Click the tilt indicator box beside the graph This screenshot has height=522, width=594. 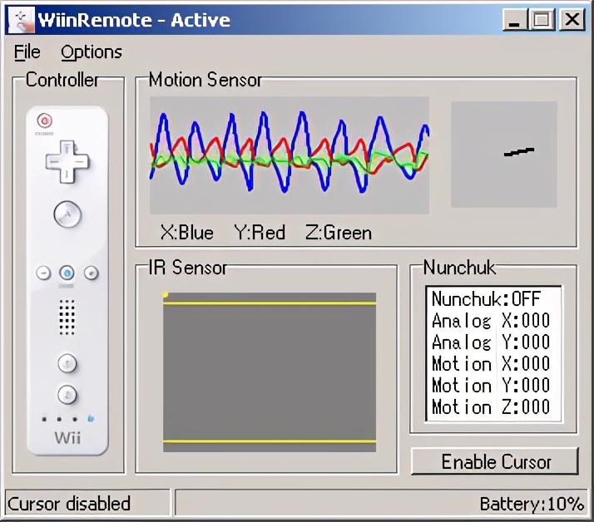[x=504, y=154]
